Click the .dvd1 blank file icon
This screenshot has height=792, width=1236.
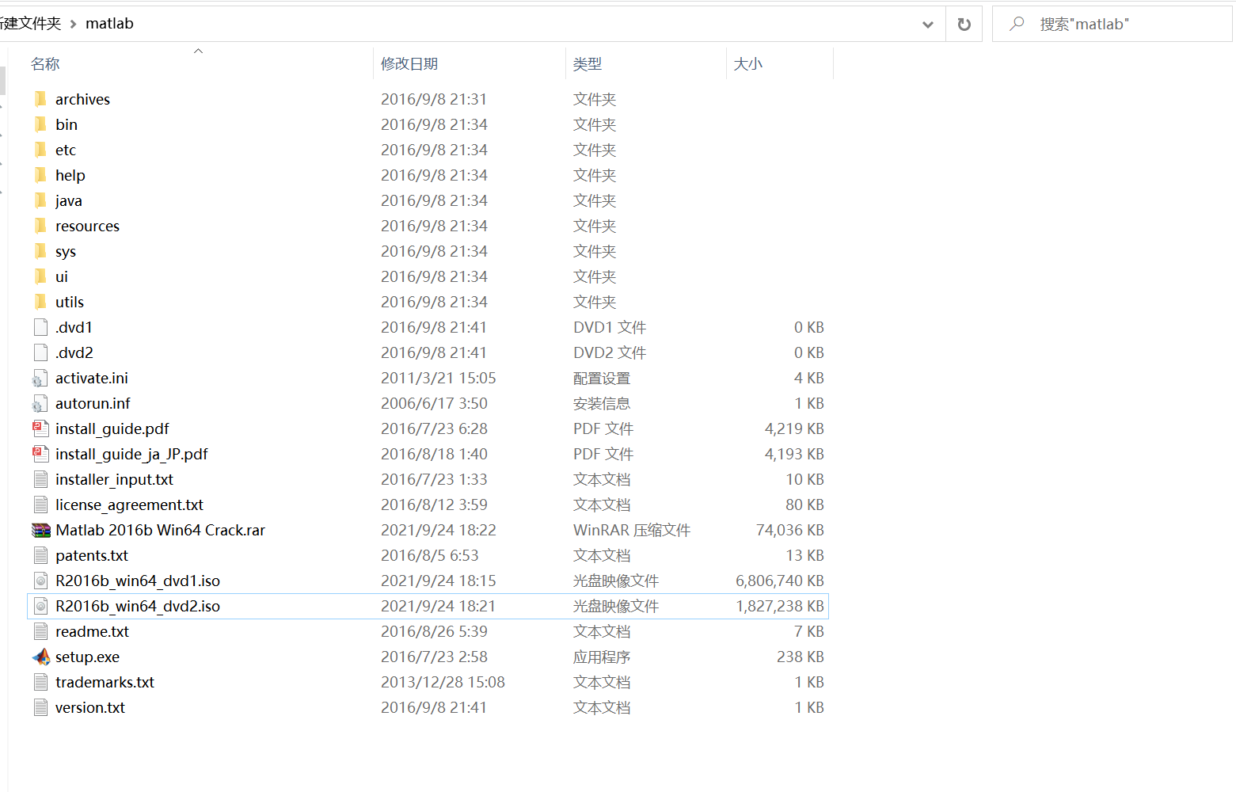[40, 327]
